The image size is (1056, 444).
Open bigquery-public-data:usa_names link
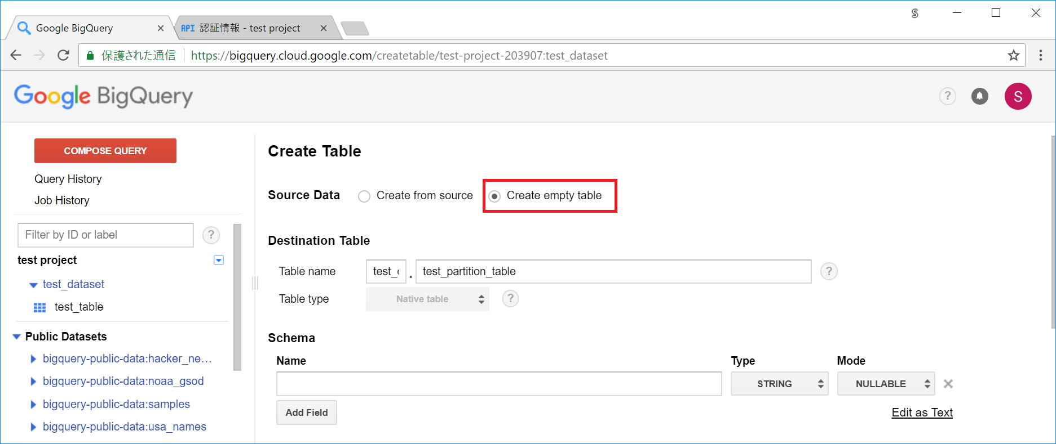pyautogui.click(x=125, y=427)
